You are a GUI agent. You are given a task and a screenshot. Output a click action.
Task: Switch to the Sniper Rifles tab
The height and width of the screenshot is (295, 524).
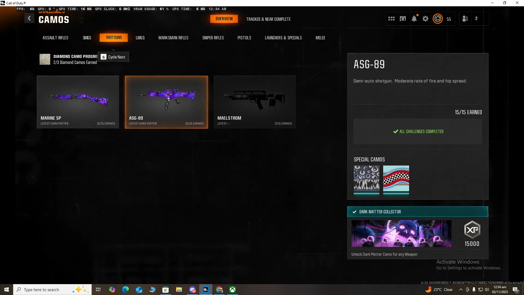pyautogui.click(x=213, y=38)
